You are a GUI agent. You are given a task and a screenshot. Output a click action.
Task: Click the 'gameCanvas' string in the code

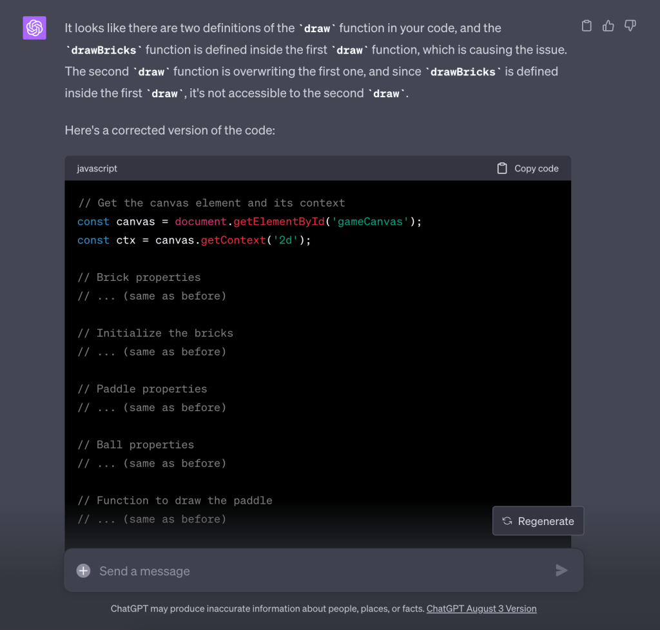pos(370,222)
